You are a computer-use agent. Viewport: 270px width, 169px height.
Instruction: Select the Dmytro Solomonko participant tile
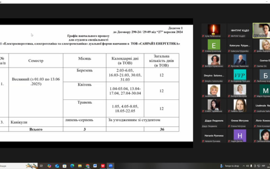pos(214,75)
